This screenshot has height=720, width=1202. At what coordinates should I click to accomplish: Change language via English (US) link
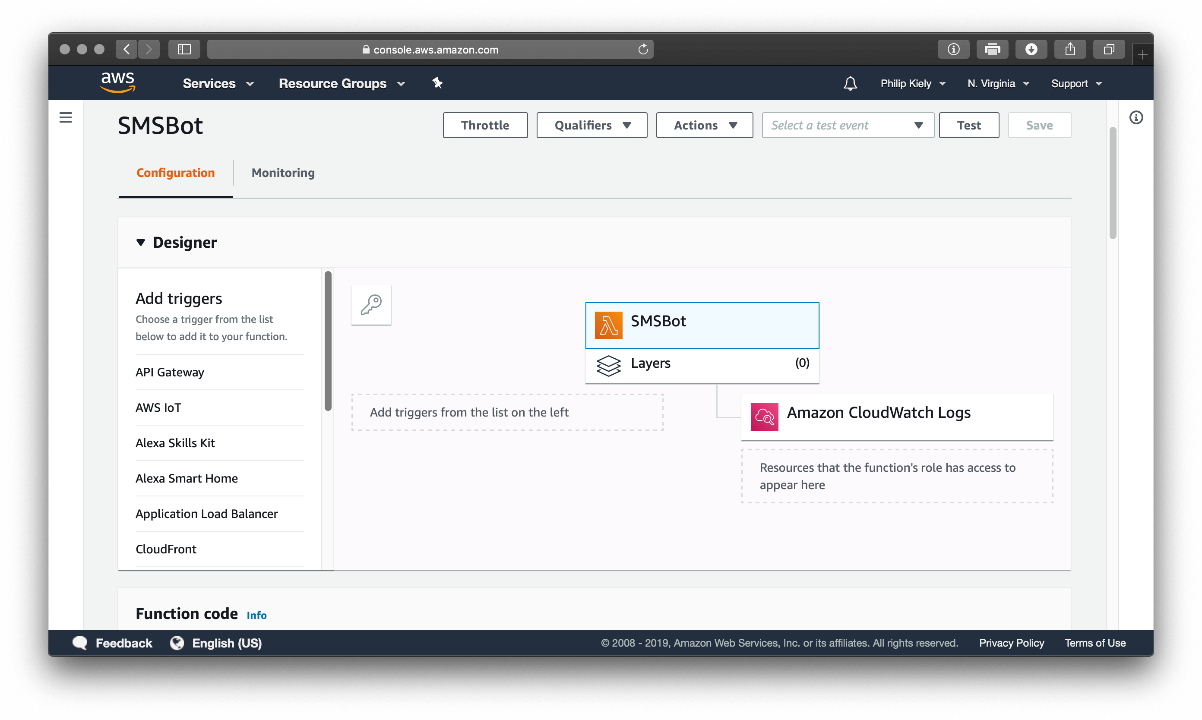tap(227, 643)
